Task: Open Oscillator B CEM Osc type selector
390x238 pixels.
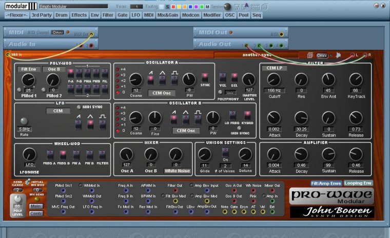Action: tap(186, 131)
